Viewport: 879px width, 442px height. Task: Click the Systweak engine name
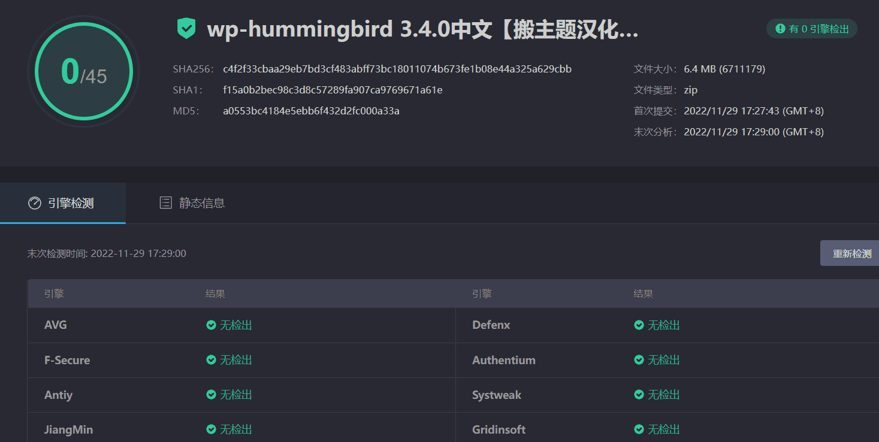coord(497,395)
